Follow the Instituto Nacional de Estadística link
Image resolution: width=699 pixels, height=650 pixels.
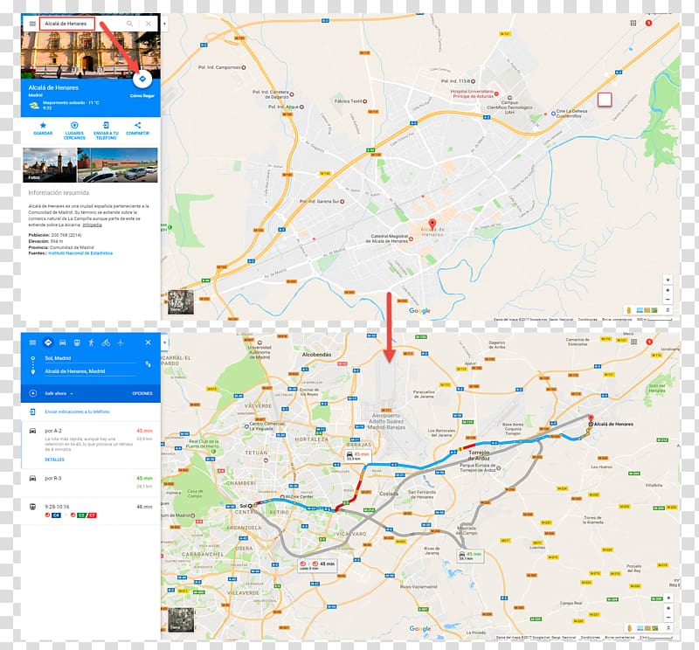80,253
